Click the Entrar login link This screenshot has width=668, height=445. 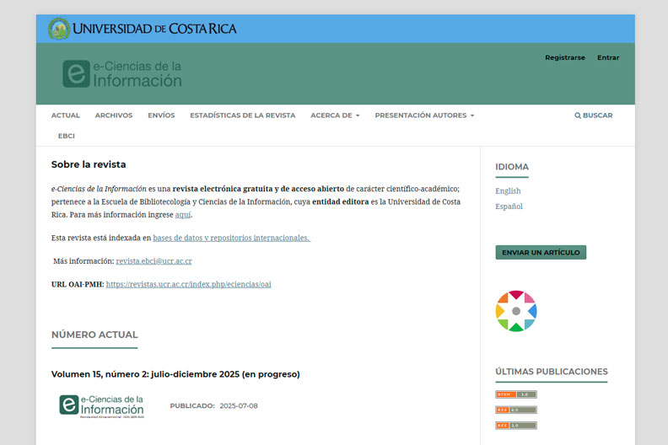tap(607, 58)
